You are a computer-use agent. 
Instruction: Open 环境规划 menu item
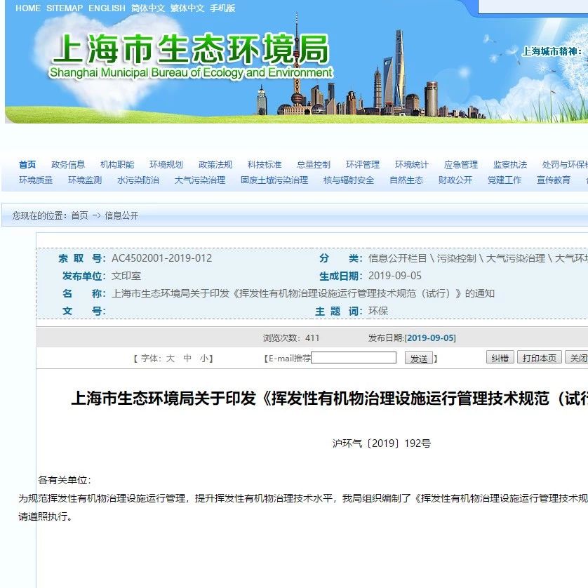click(166, 165)
